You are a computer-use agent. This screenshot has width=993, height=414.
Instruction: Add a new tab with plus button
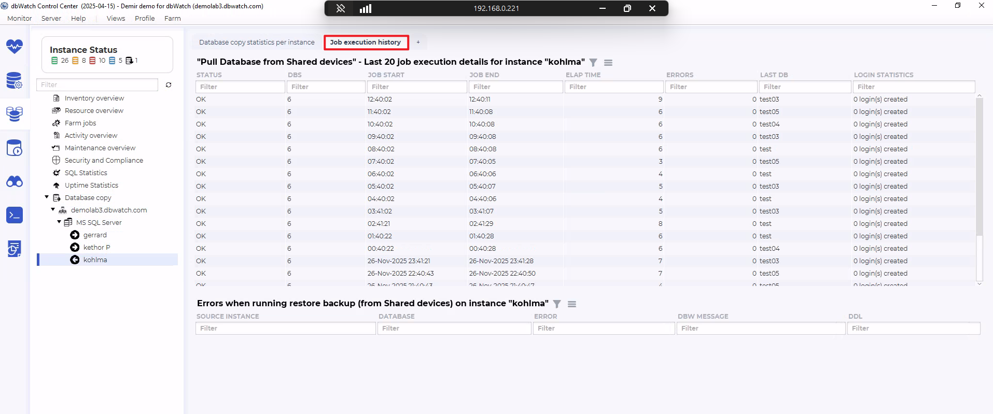click(x=418, y=42)
